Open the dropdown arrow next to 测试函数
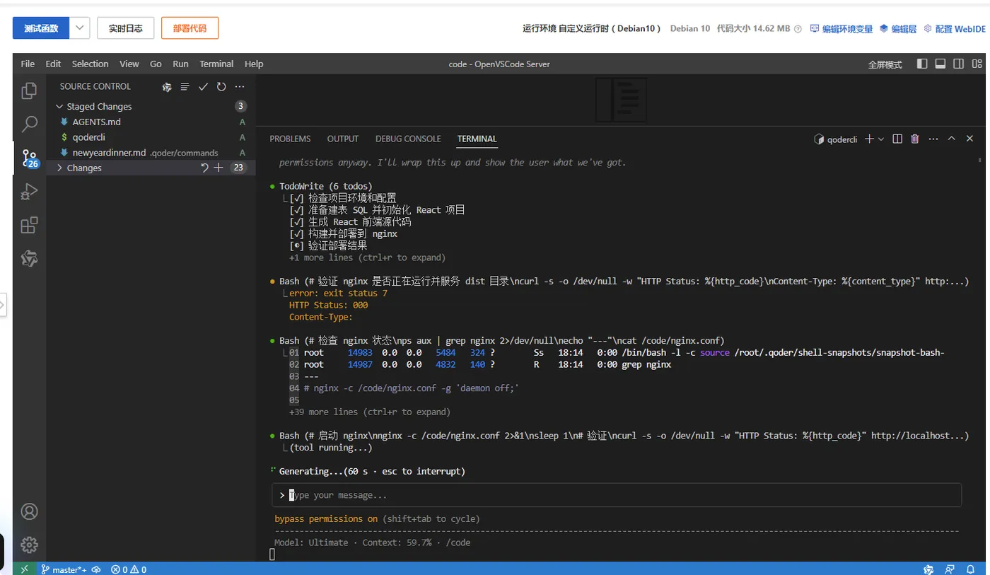990x575 pixels. [80, 28]
